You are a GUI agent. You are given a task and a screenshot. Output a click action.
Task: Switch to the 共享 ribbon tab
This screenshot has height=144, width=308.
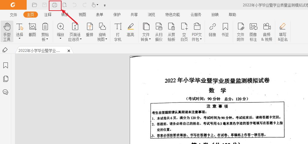click(134, 15)
